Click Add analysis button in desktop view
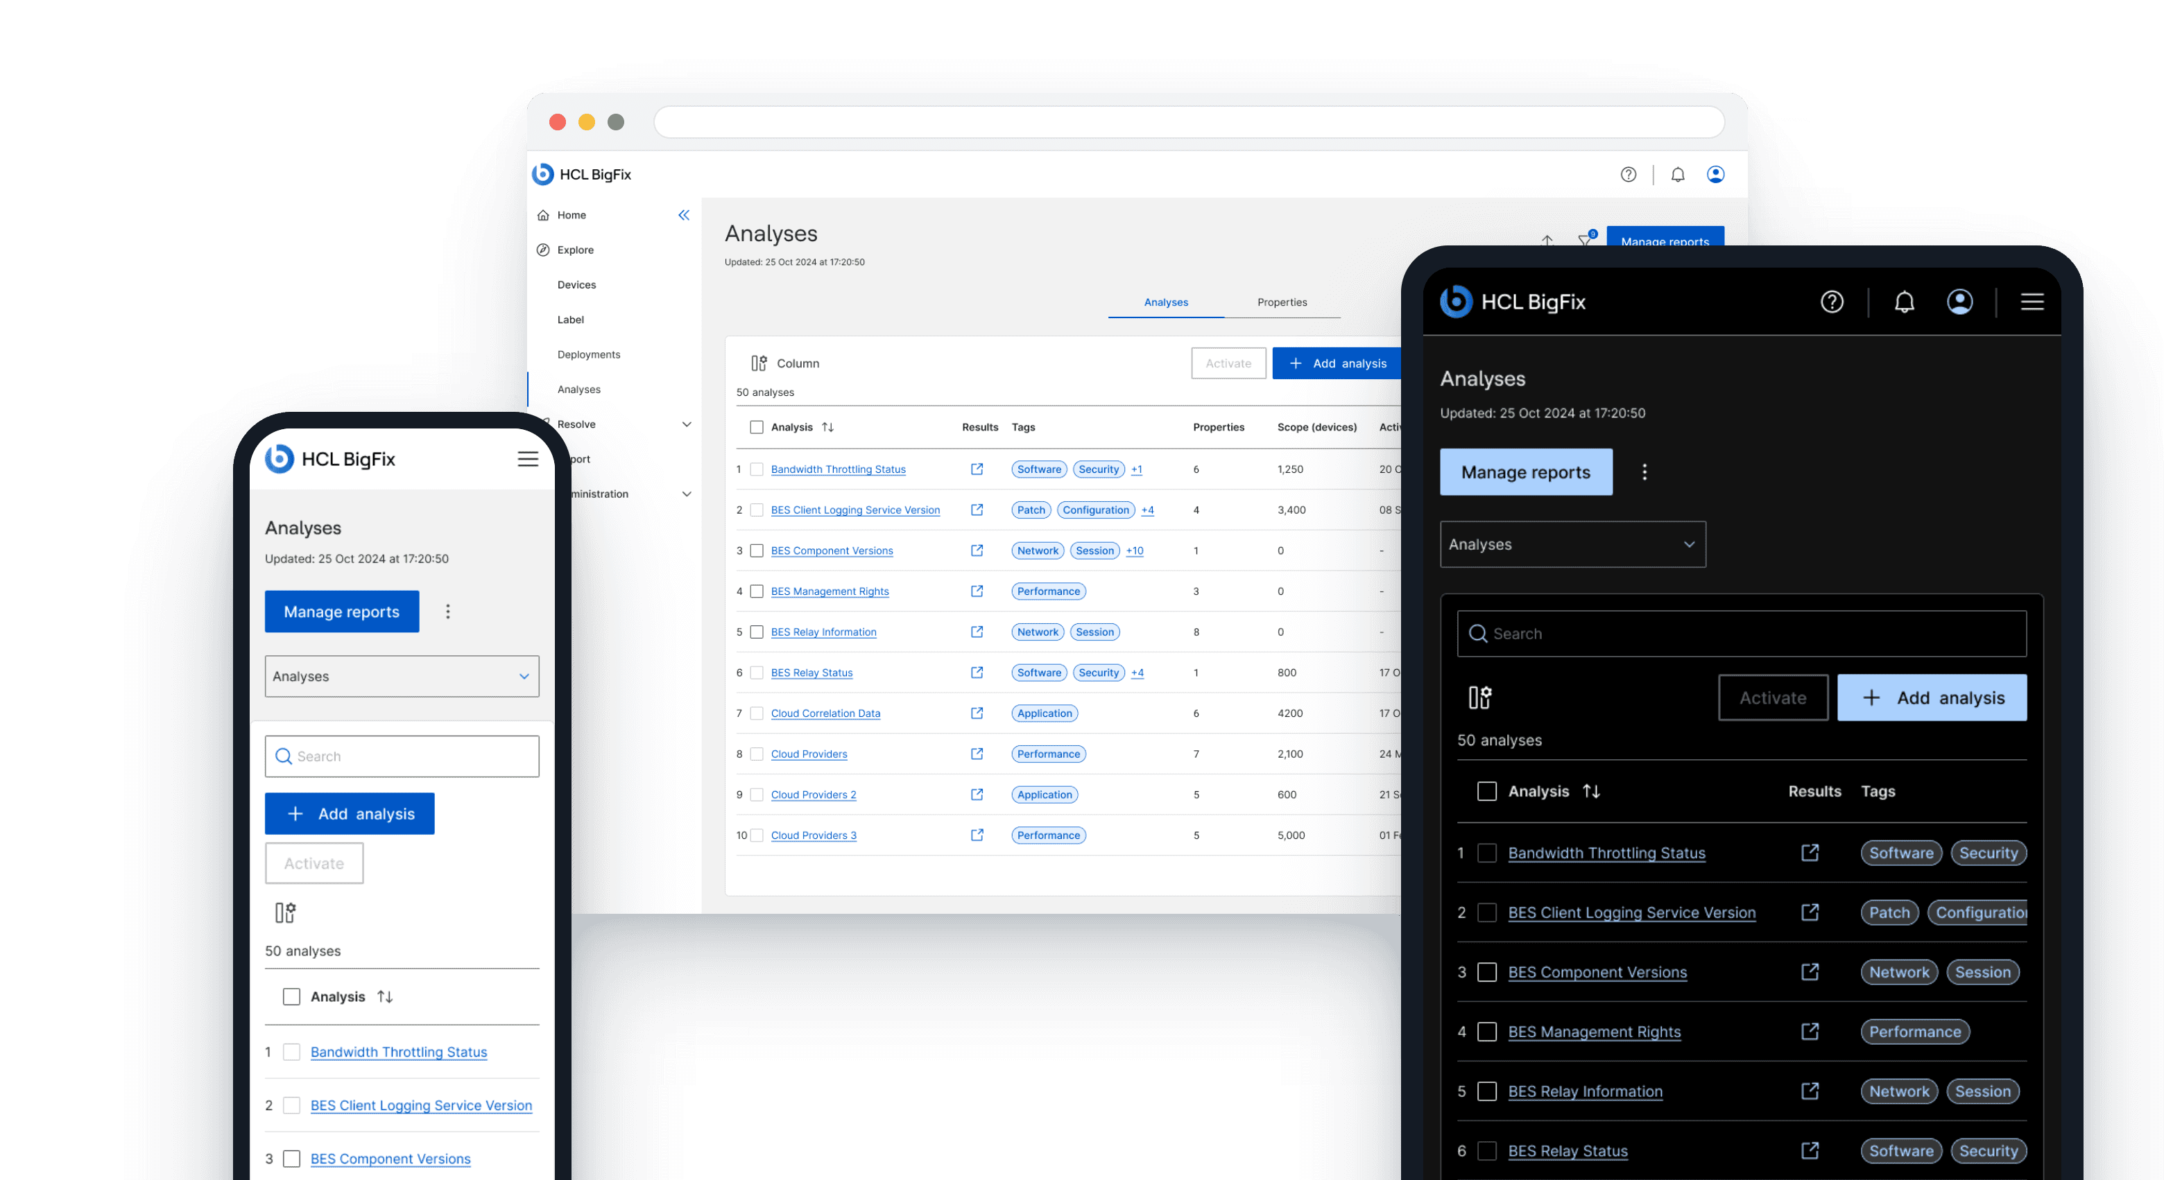This screenshot has height=1180, width=2164. 1337,363
